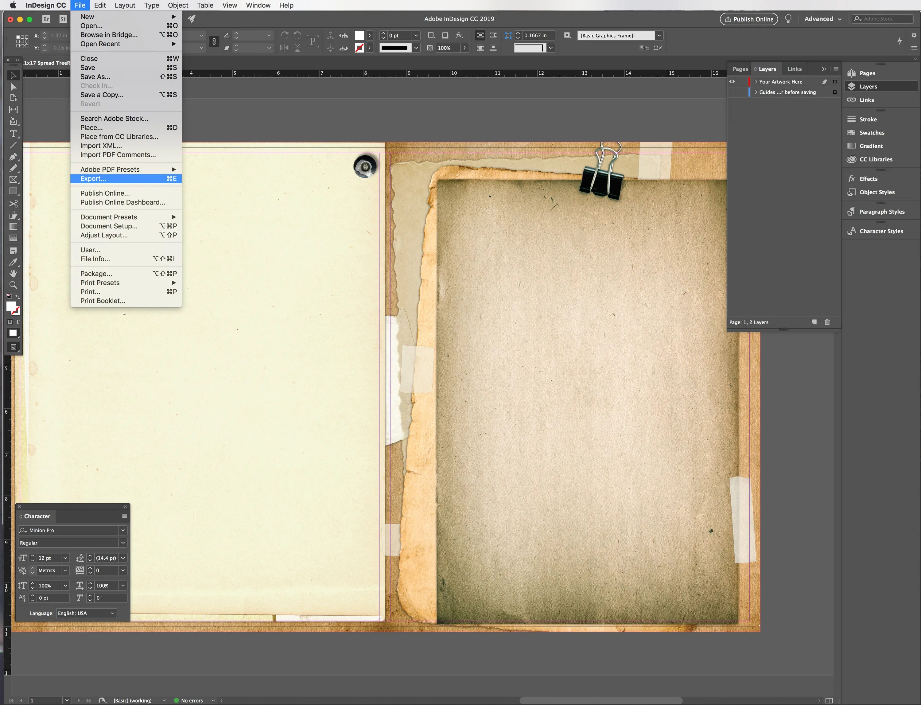Click the delete layer trash icon
Image resolution: width=921 pixels, height=705 pixels.
click(x=827, y=322)
